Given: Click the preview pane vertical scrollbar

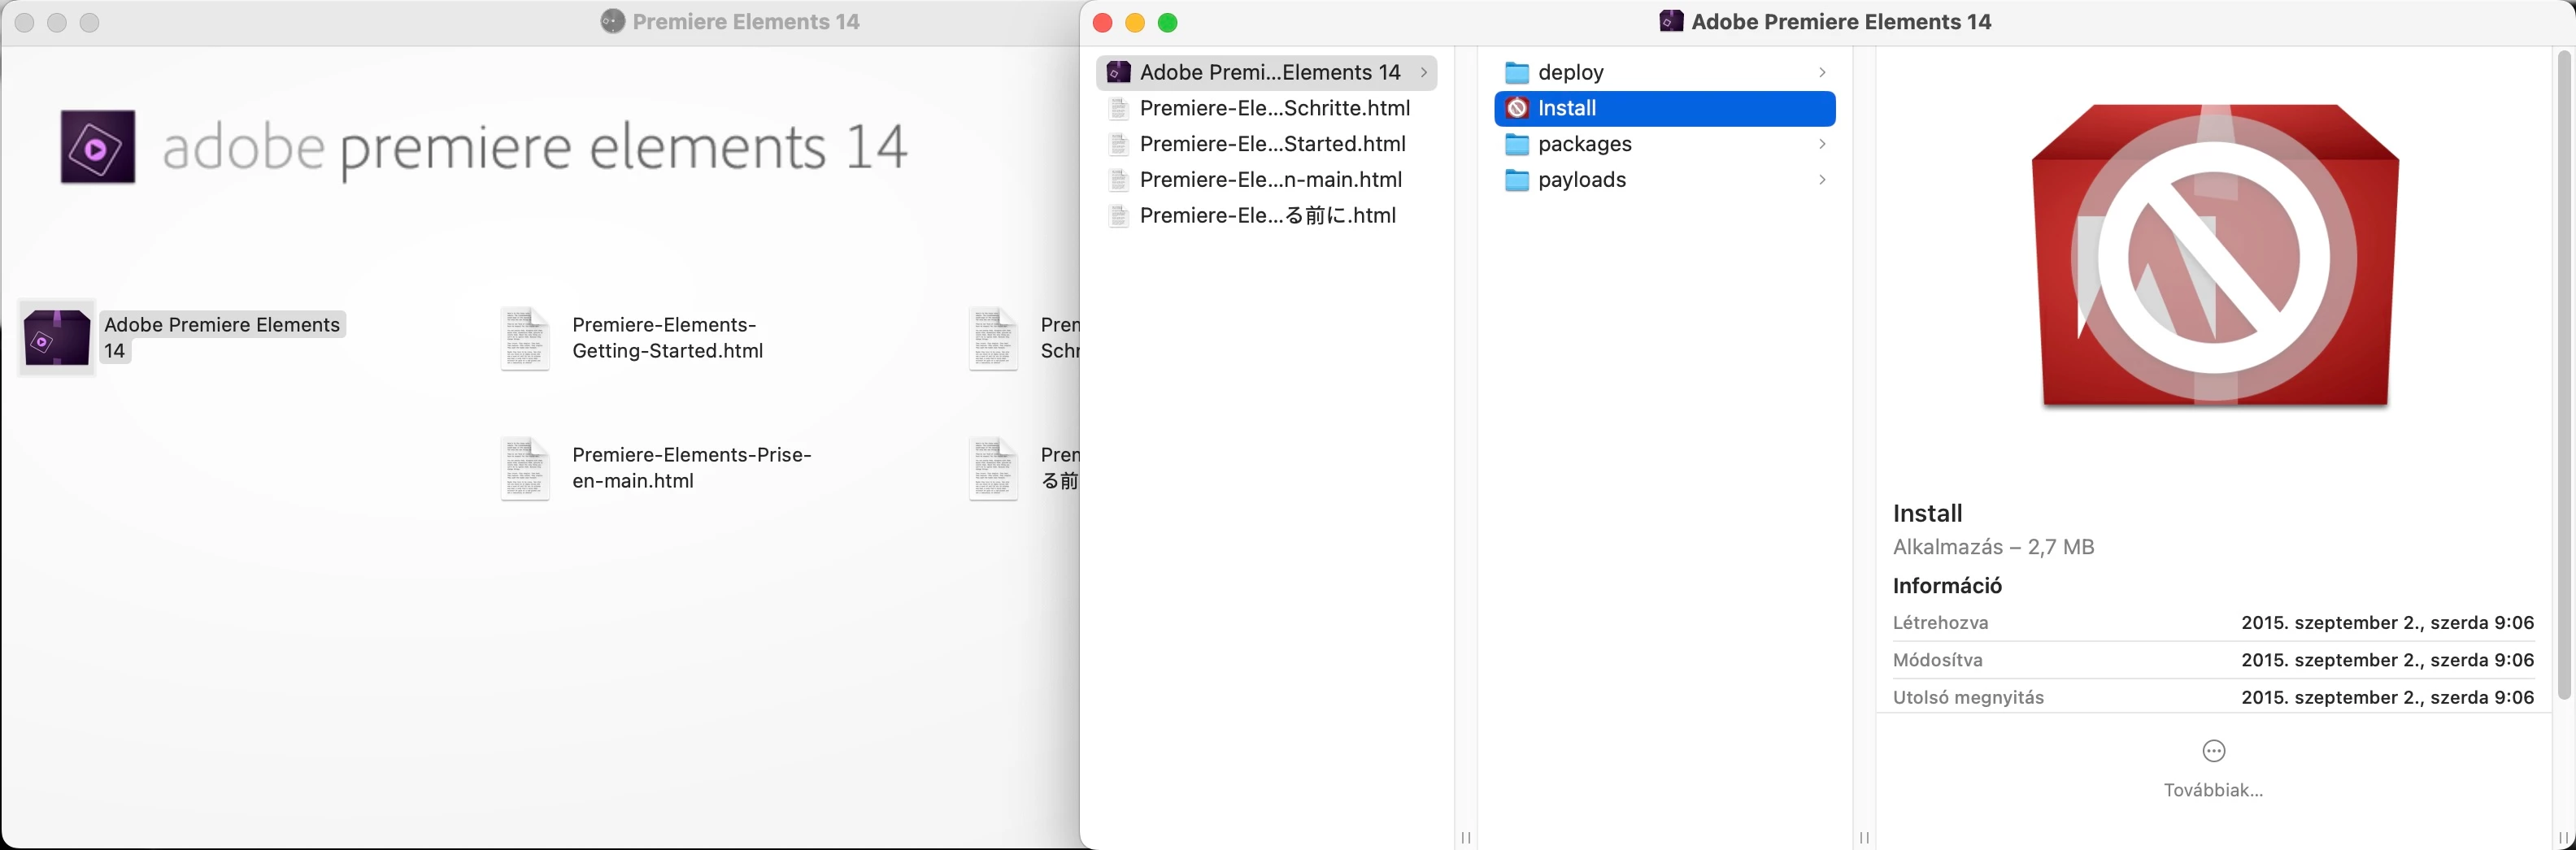Looking at the screenshot, I should tap(2564, 375).
